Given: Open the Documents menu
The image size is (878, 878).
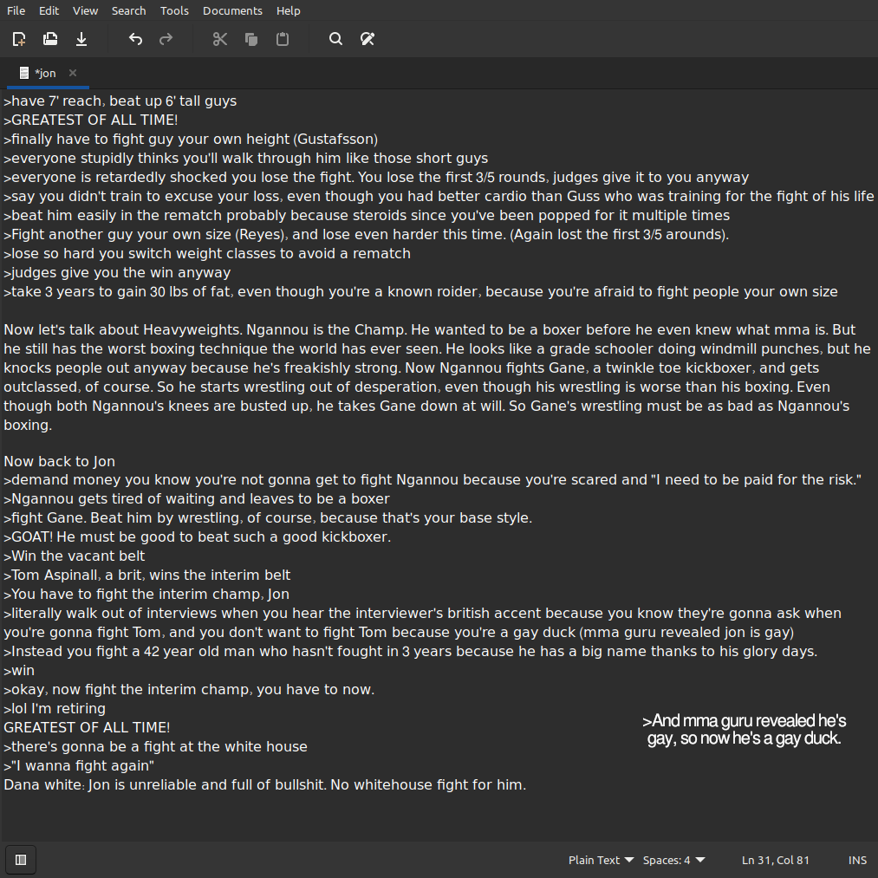Looking at the screenshot, I should tap(232, 10).
